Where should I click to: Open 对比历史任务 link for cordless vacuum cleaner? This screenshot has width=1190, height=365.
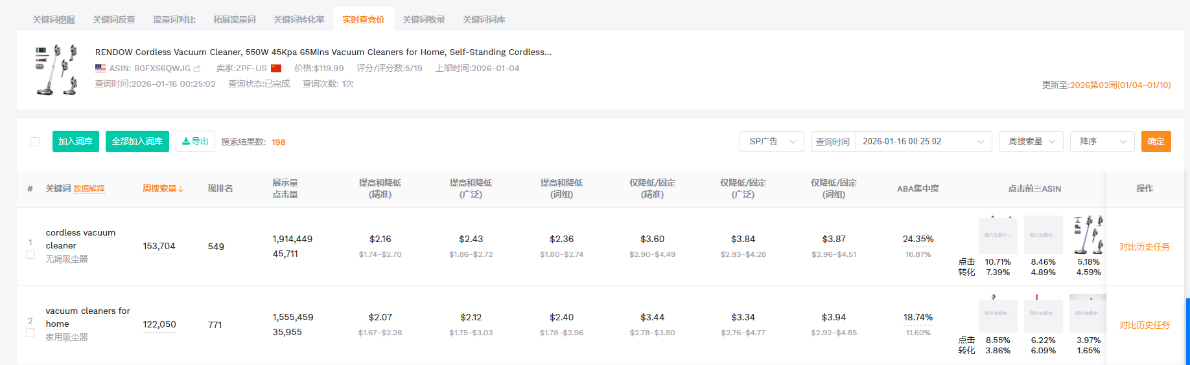point(1144,247)
